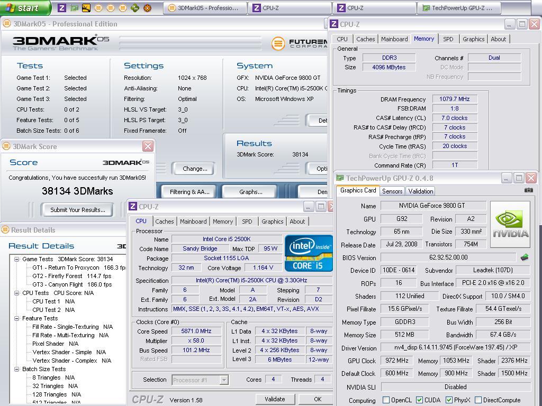This screenshot has width=542, height=406.
Task: Collapse the CPU Tests tree node
Action: [16, 293]
